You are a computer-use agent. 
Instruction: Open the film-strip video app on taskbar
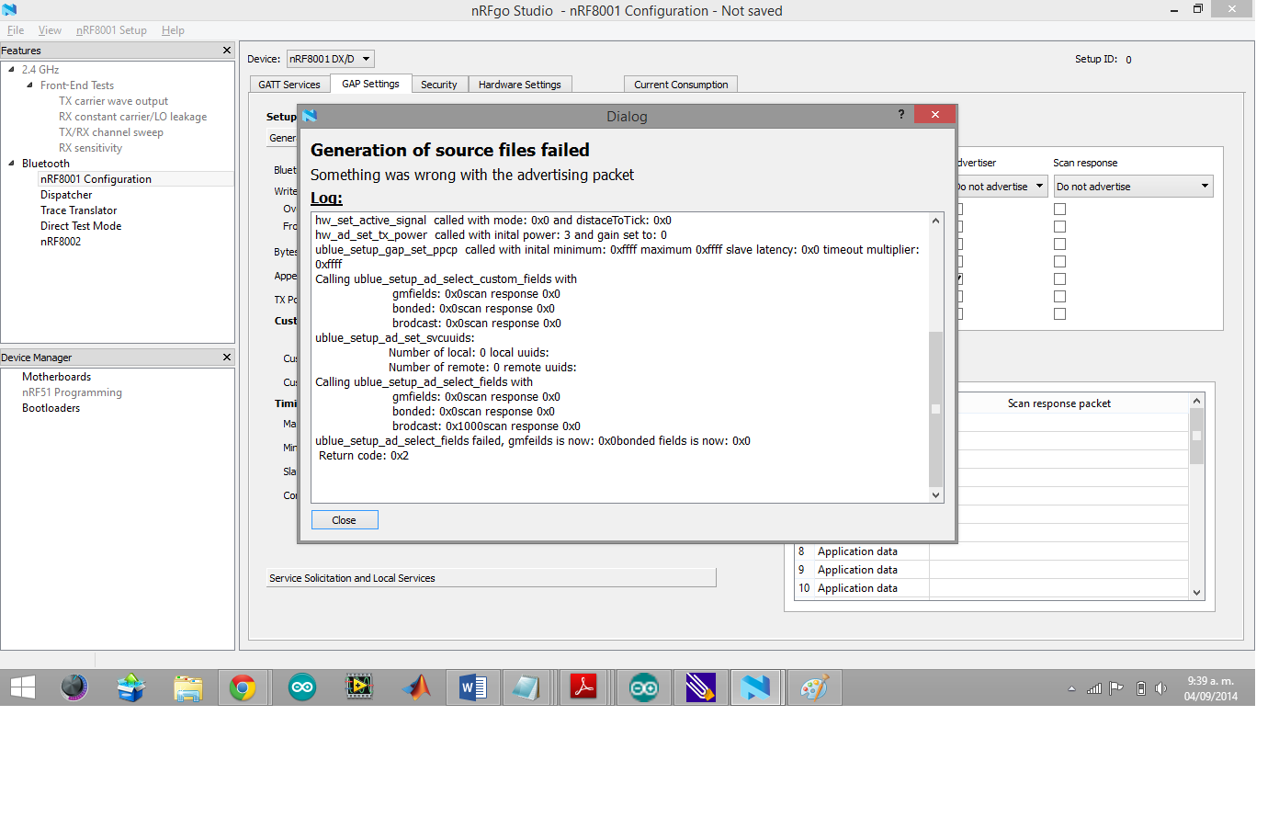click(x=359, y=687)
